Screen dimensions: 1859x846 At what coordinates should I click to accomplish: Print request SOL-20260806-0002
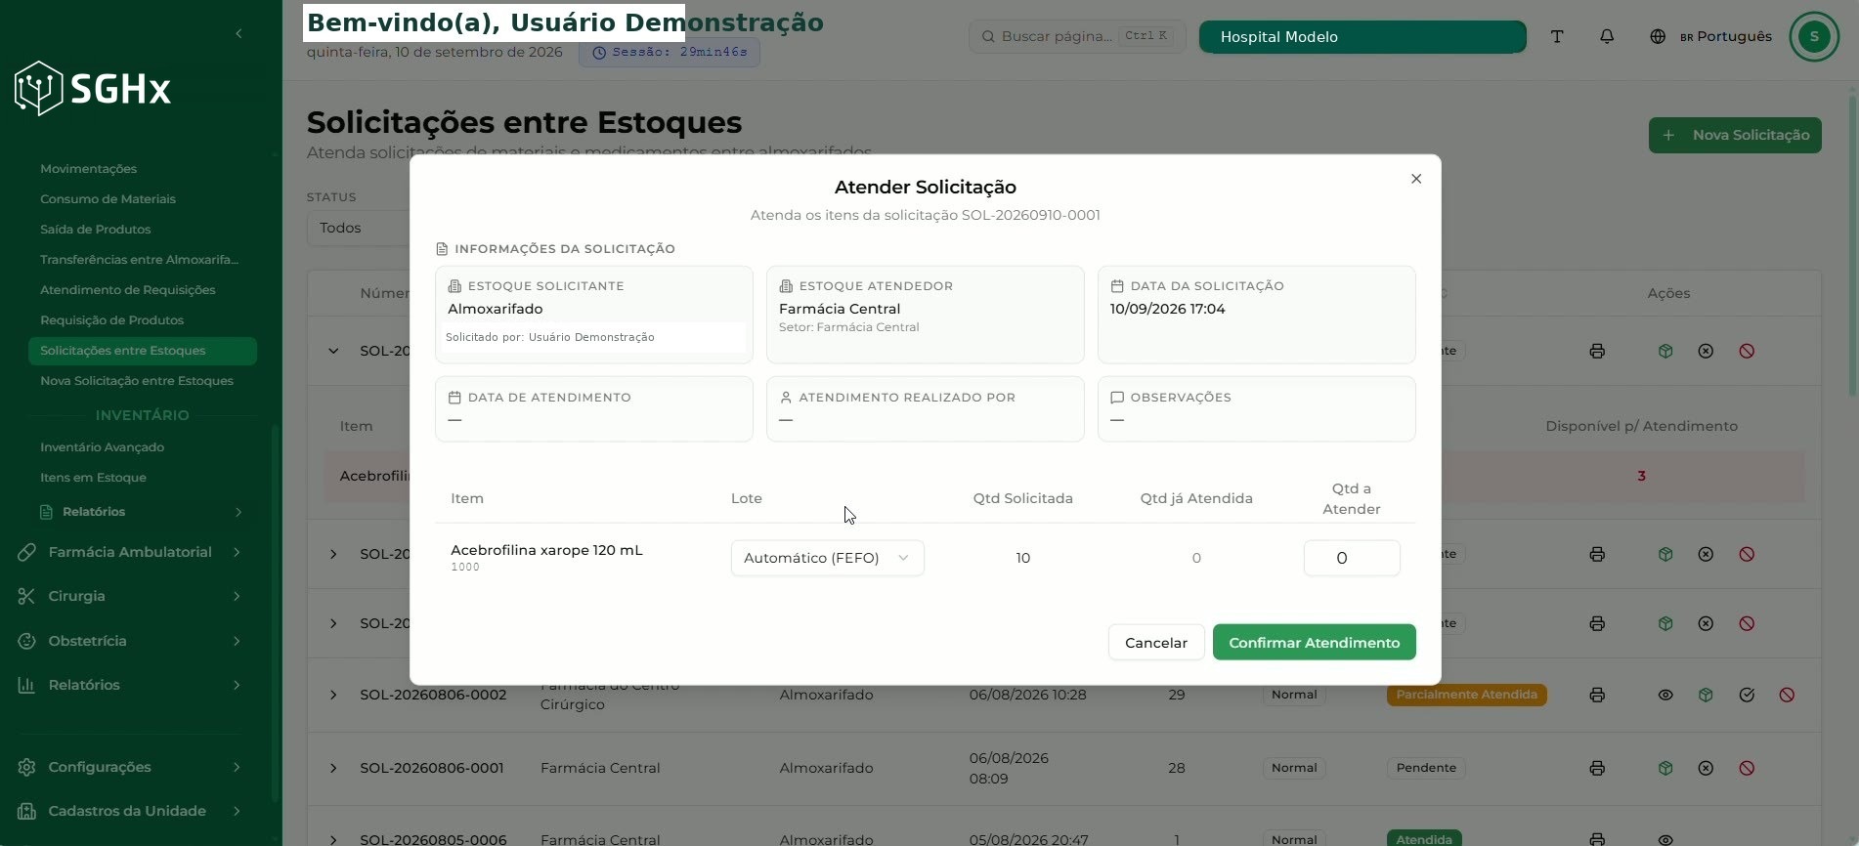click(1597, 696)
